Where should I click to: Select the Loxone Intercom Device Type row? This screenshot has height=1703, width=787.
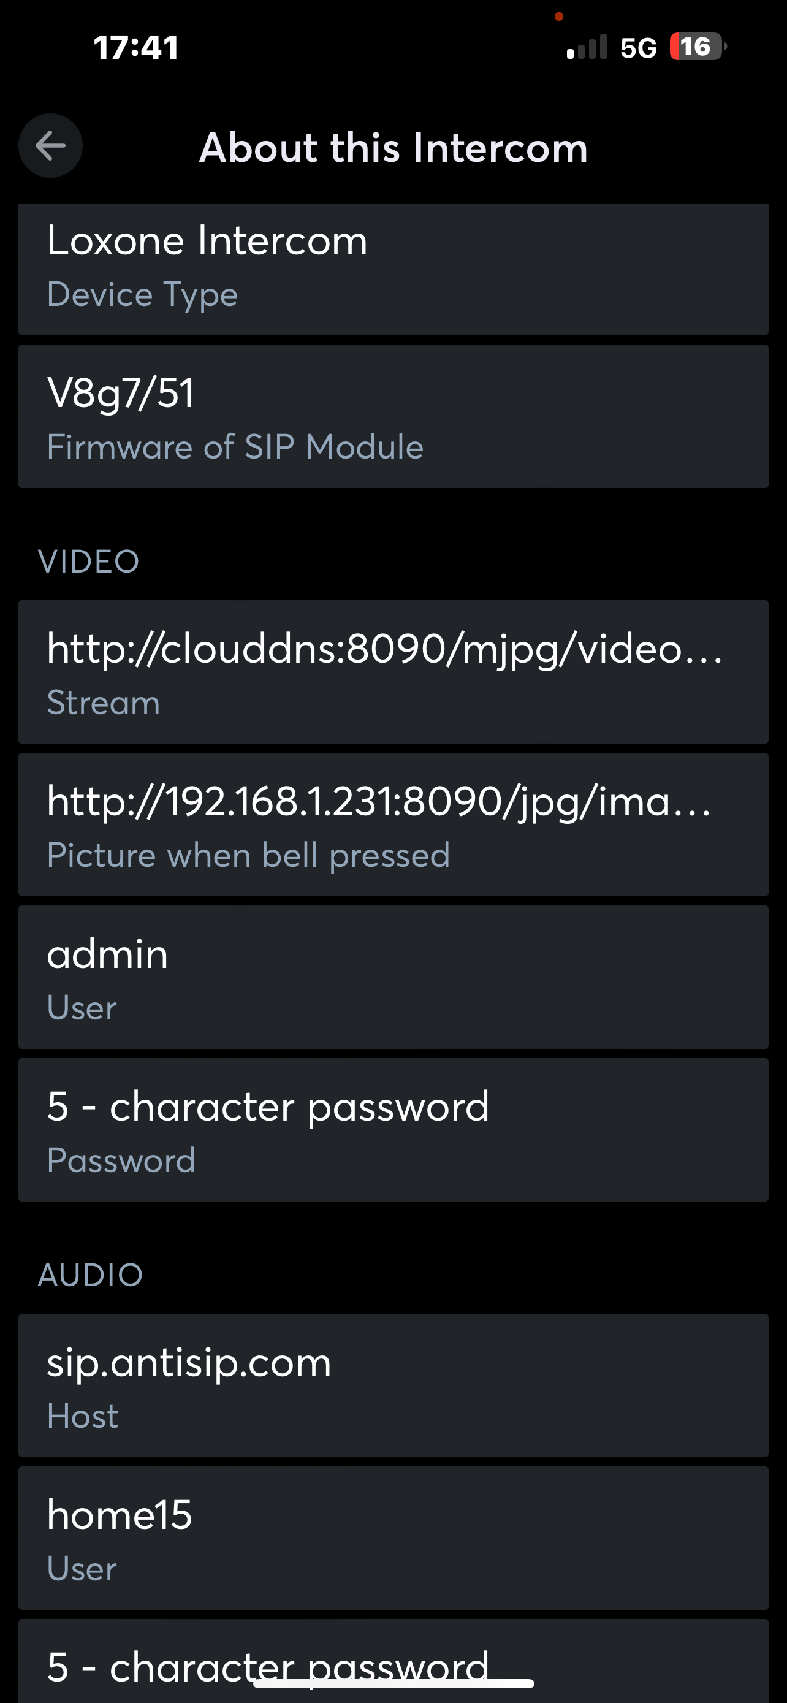(x=393, y=269)
